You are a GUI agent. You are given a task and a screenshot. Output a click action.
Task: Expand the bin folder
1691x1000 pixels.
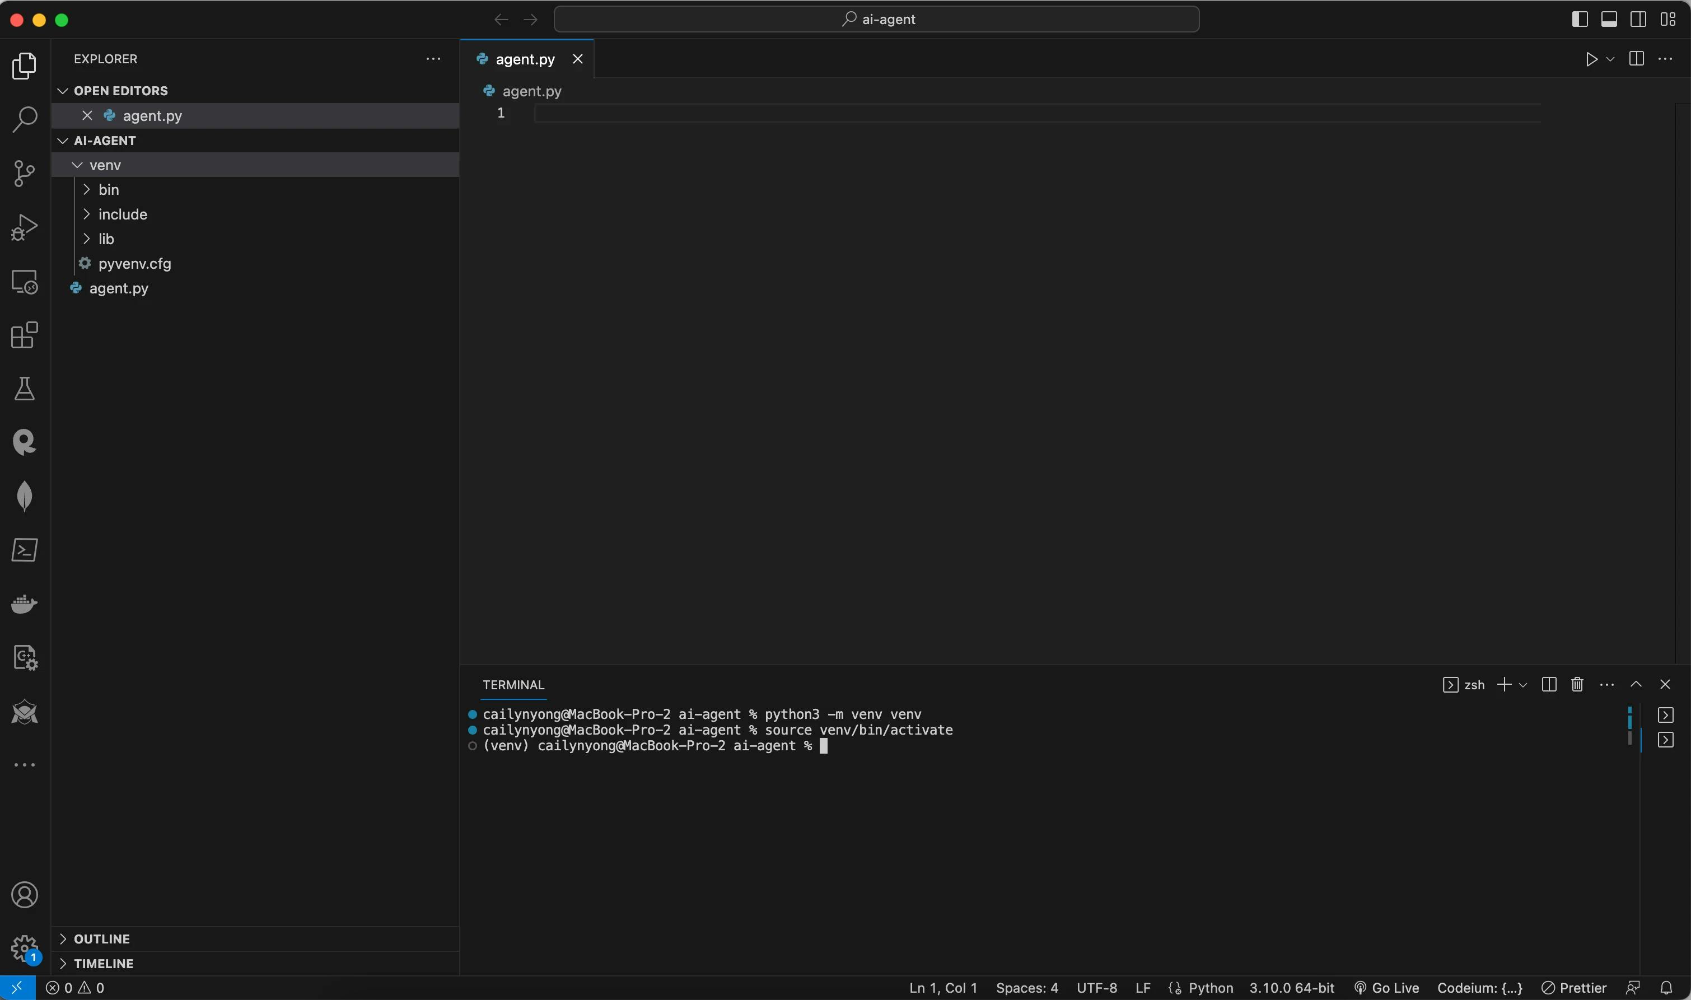tap(109, 190)
